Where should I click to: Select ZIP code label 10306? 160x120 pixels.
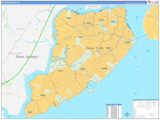104,69
